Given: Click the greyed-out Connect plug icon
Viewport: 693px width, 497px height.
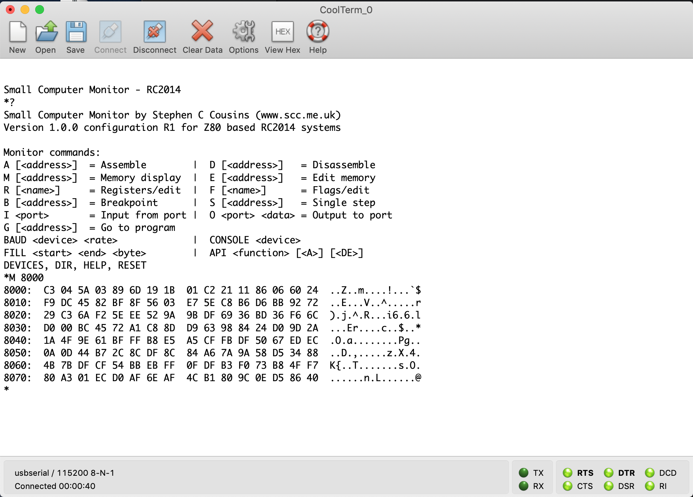Looking at the screenshot, I should pos(110,32).
